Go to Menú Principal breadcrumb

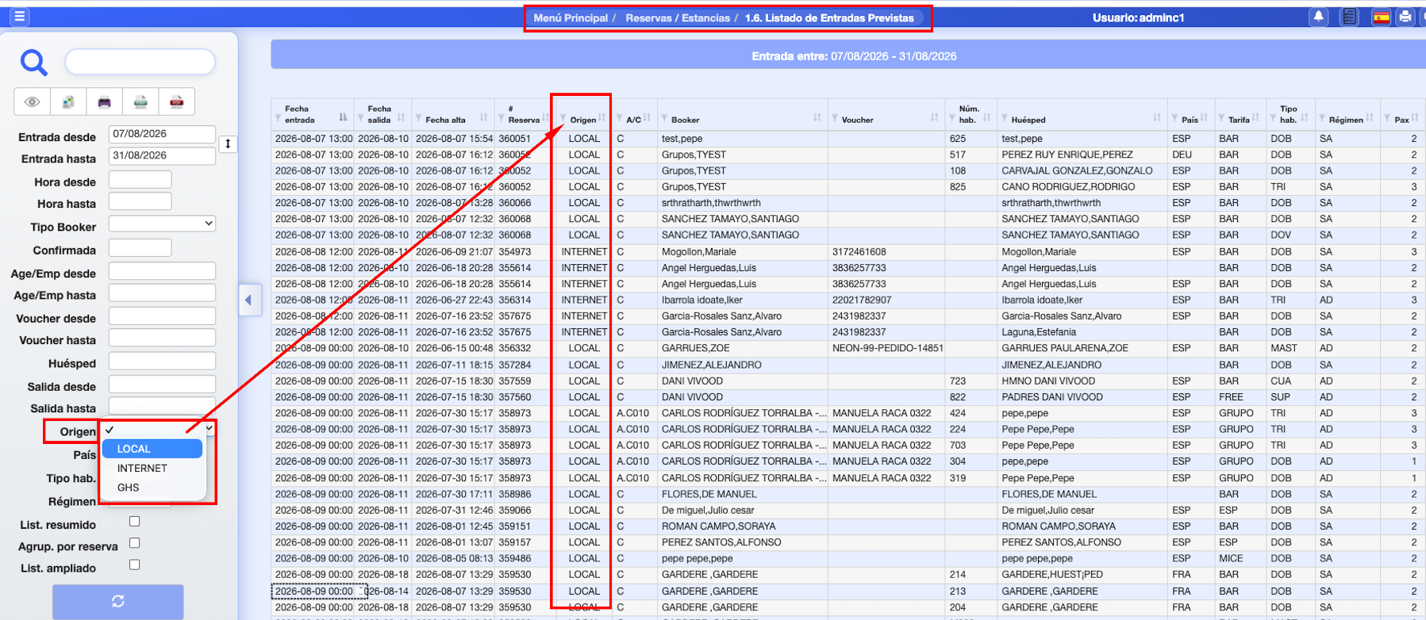(x=571, y=18)
